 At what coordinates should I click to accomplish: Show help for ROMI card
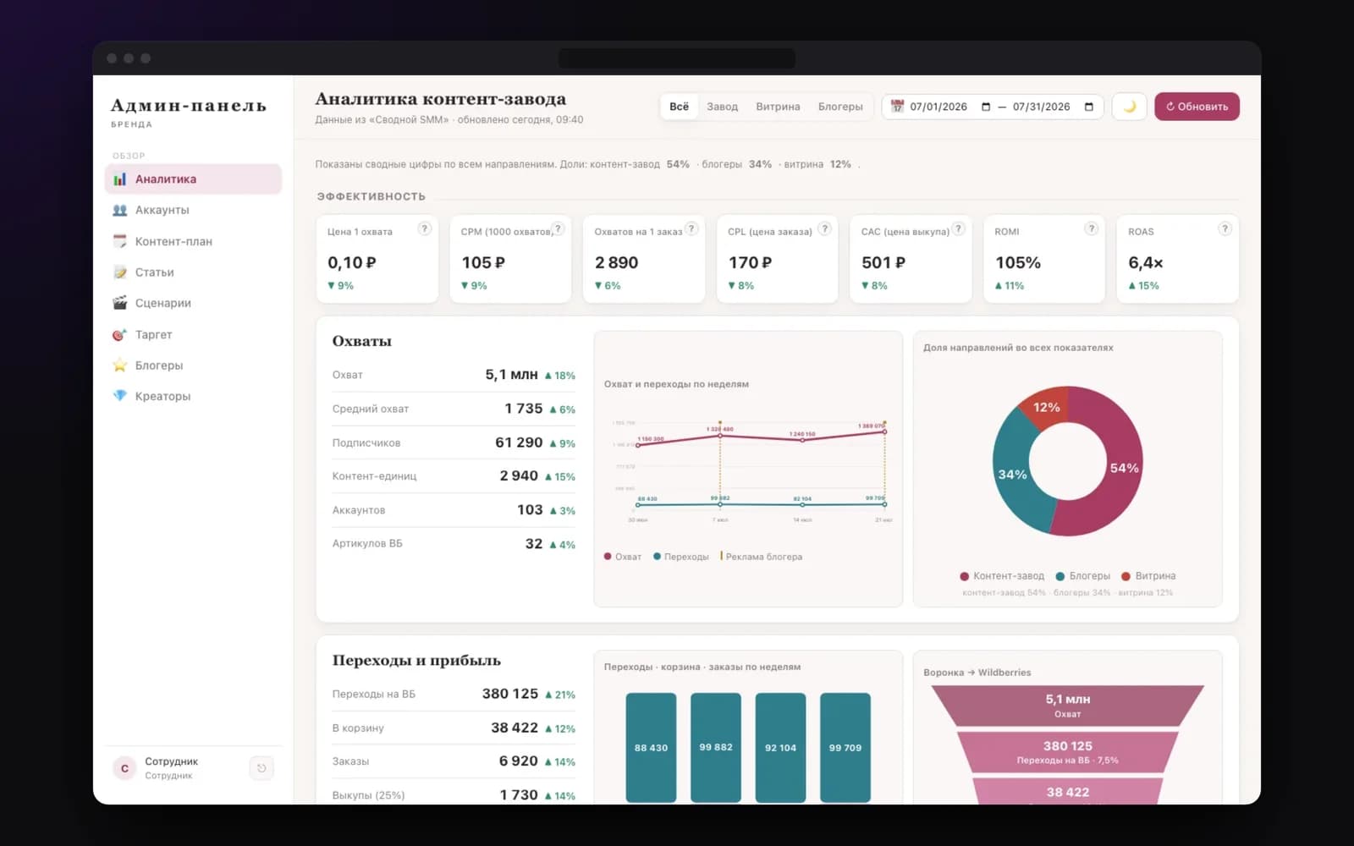coord(1092,228)
